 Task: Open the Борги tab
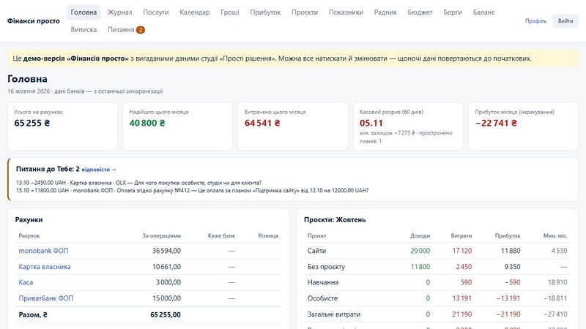coord(453,12)
